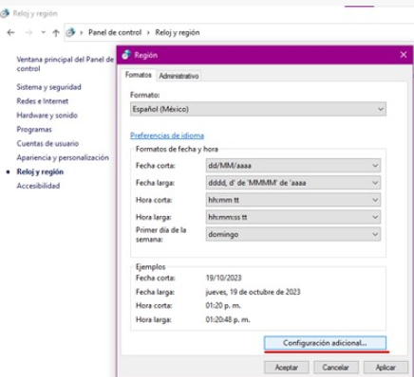Open Sistema y seguridad in sidebar
This screenshot has height=377, width=414.
[48, 87]
